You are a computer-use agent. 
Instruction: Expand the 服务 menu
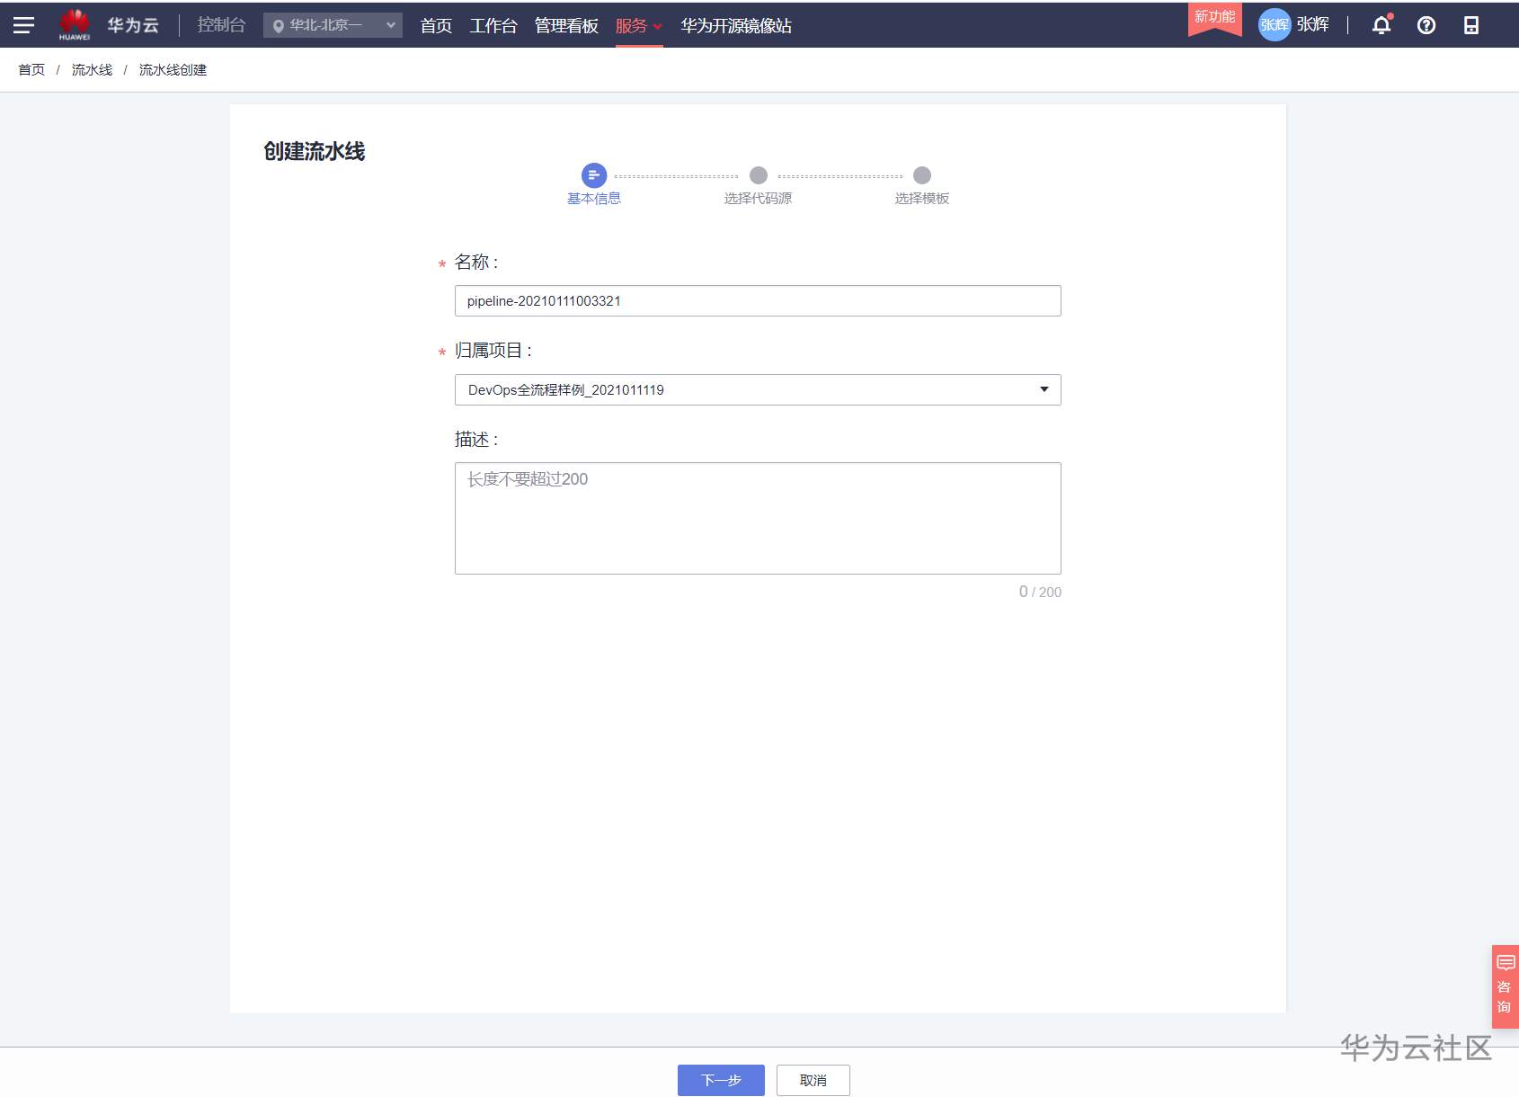tap(639, 26)
